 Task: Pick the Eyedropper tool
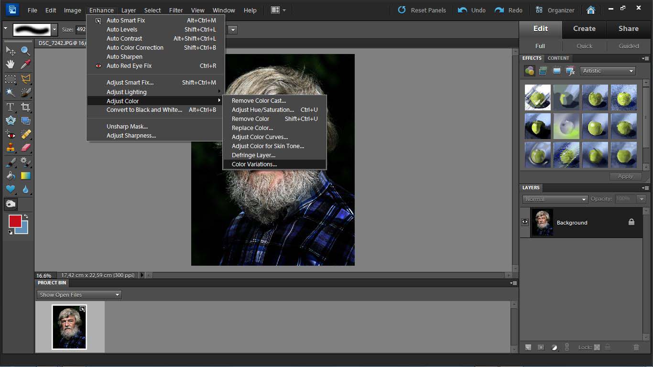(x=26, y=64)
